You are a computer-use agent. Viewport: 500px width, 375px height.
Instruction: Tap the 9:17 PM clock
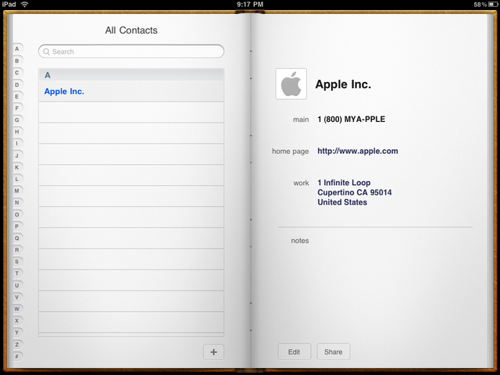click(x=250, y=4)
